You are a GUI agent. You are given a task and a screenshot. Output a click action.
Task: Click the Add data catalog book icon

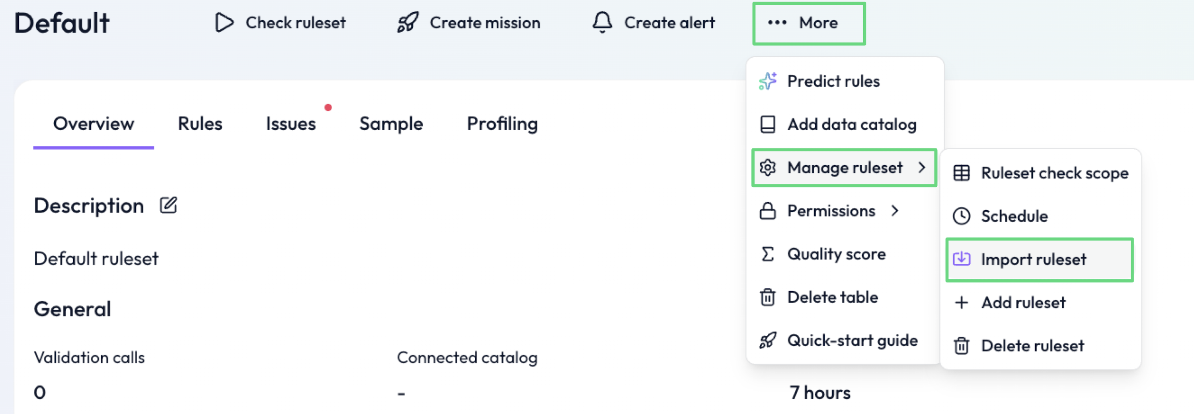point(768,124)
